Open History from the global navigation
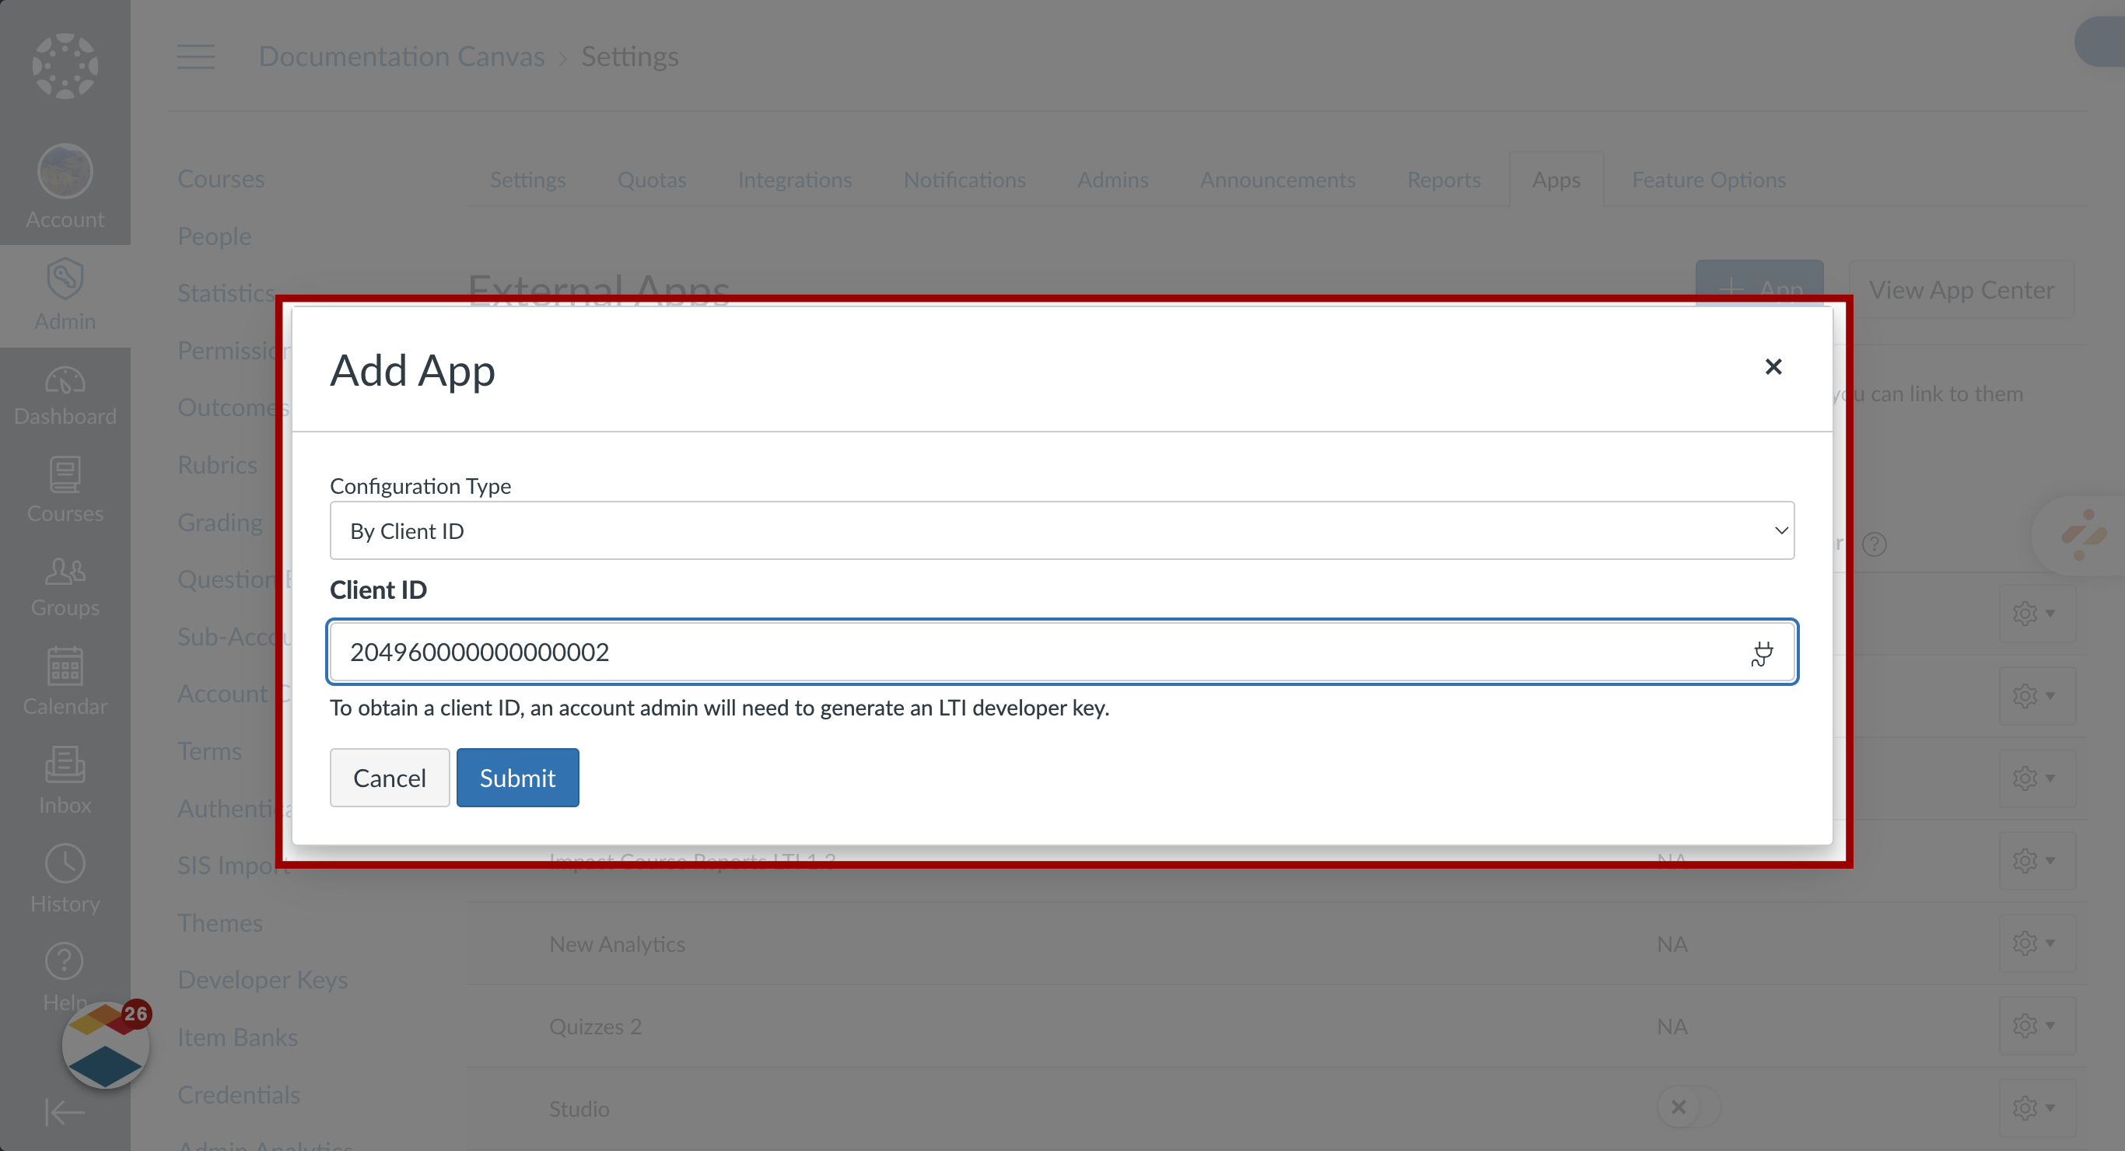This screenshot has height=1151, width=2125. coord(65,879)
